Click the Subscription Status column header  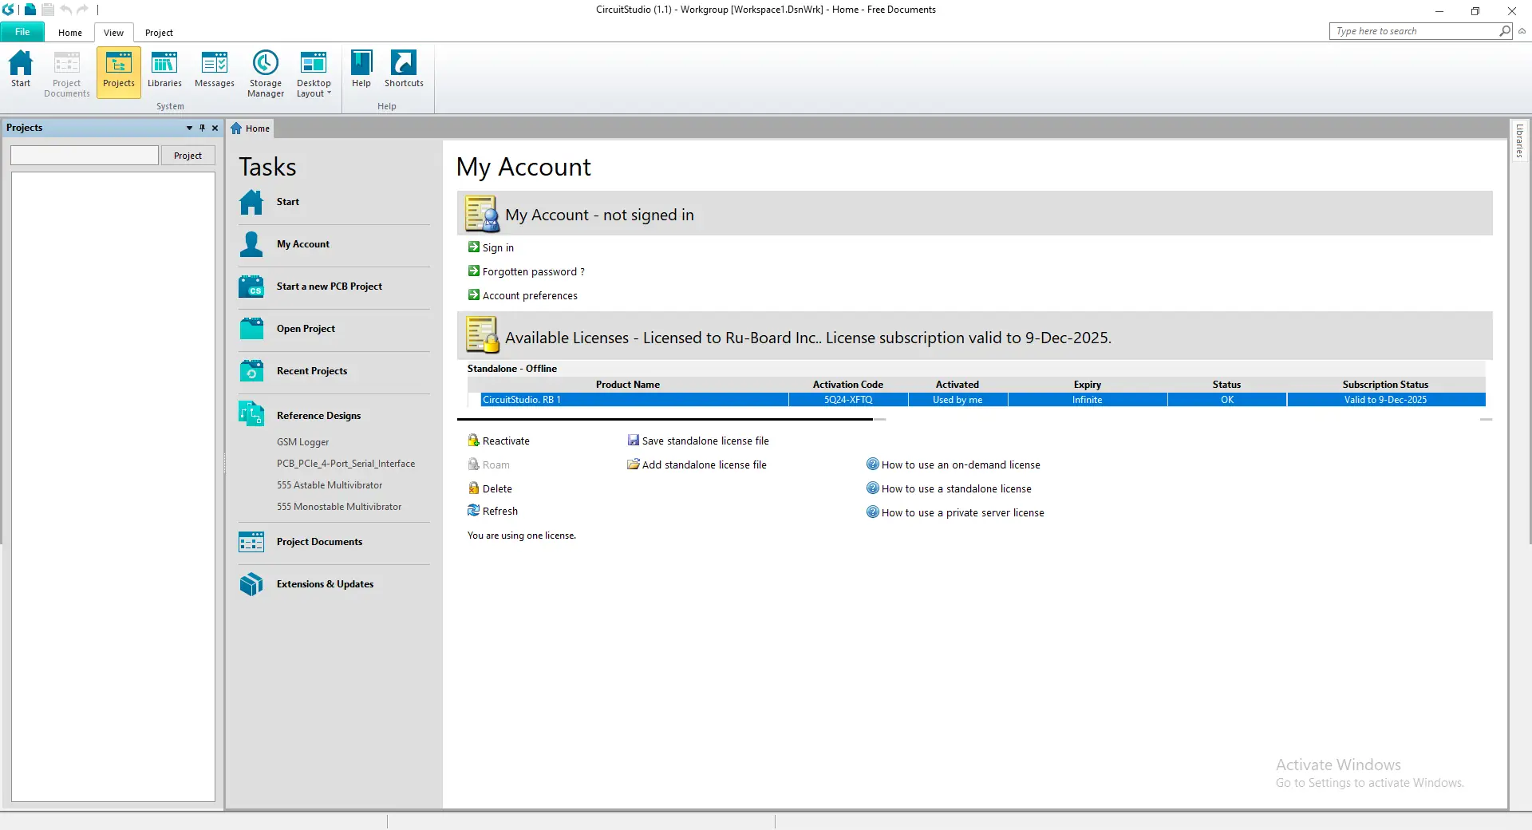tap(1386, 385)
